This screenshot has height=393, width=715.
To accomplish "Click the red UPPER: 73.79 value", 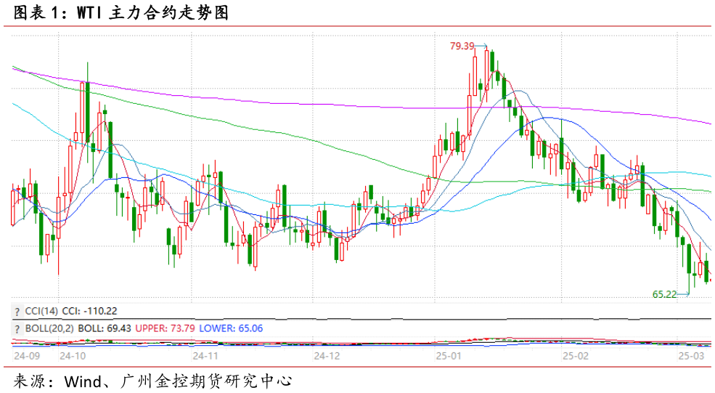I will [166, 329].
